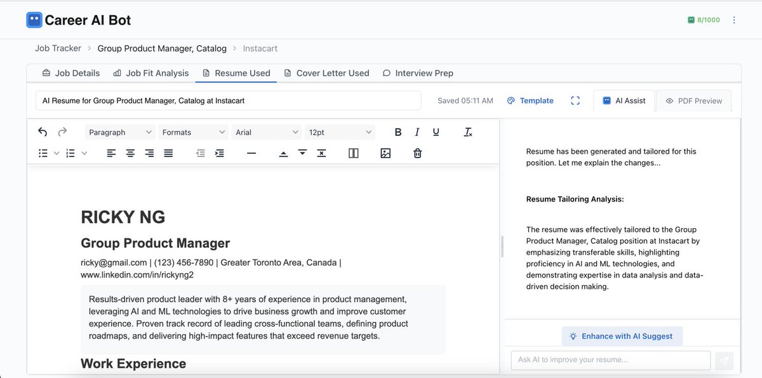Click the send message paper-plane button
The height and width of the screenshot is (378, 762).
click(725, 360)
